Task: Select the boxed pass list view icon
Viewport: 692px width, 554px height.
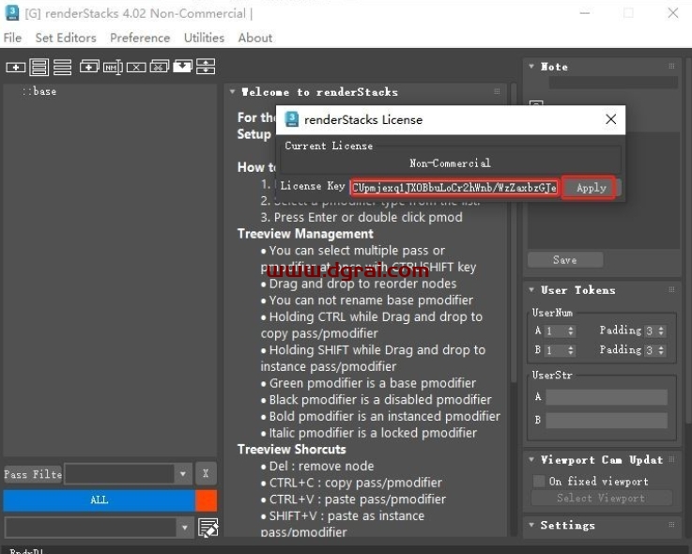Action: point(38,67)
